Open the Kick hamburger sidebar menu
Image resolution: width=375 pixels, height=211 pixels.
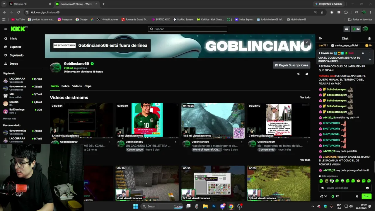[6, 29]
